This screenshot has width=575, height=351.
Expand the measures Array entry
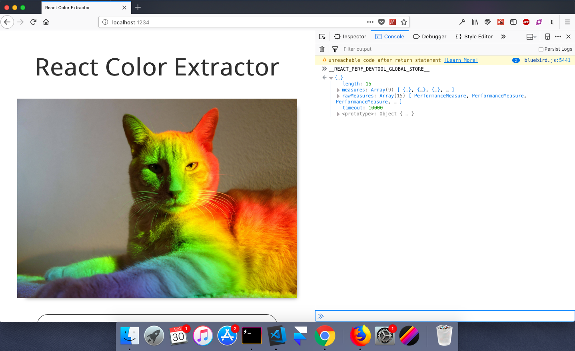[x=338, y=89]
